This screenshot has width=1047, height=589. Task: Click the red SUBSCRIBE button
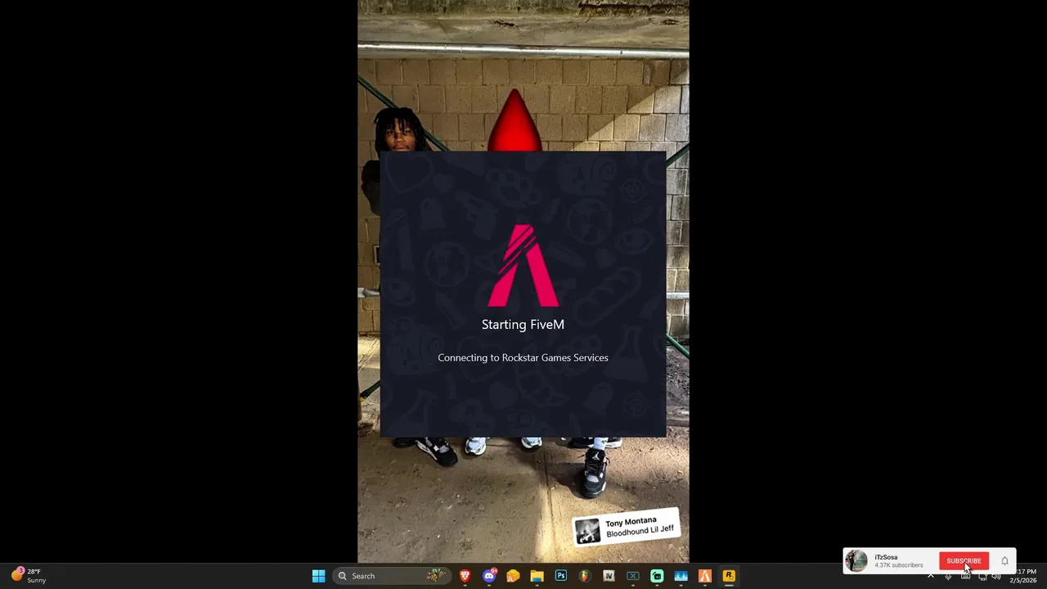(x=964, y=561)
